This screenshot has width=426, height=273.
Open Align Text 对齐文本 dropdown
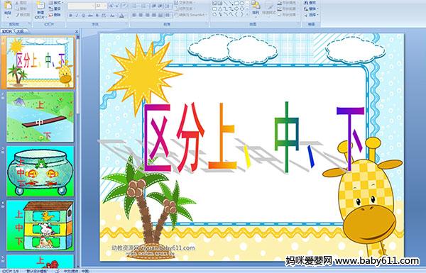pos(185,9)
